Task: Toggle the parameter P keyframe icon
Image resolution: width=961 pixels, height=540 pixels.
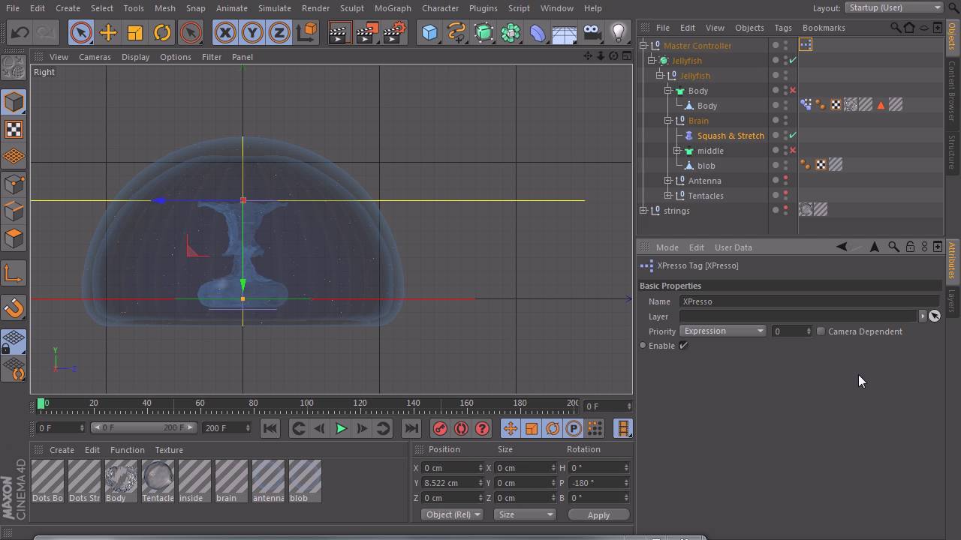Action: click(574, 428)
